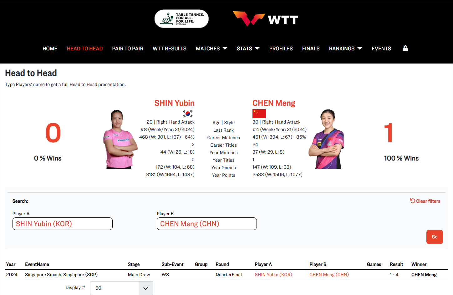Click SHIN Yubin's rank #8 (Week/Year: 31/2024)
This screenshot has width=453, height=295.
tap(167, 130)
